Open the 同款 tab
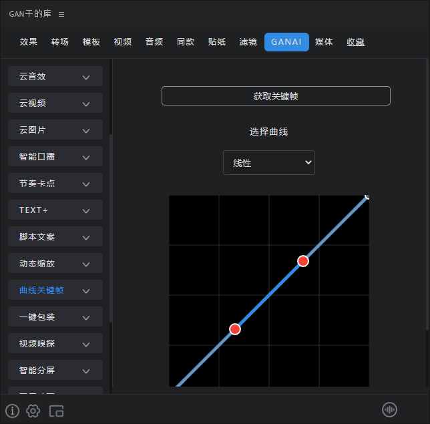Image resolution: width=430 pixels, height=424 pixels. tap(186, 42)
